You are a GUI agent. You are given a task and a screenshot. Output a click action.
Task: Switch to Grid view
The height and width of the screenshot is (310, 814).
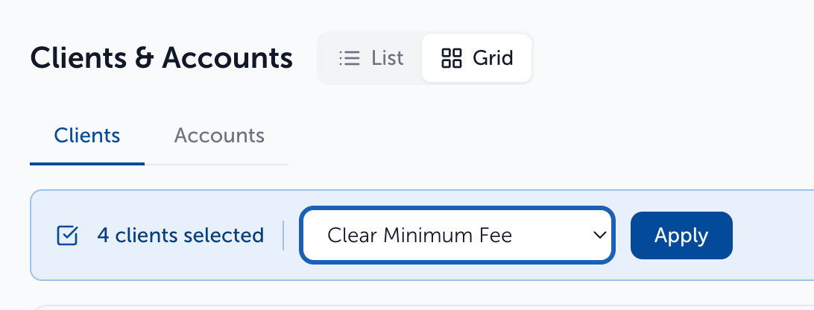476,58
